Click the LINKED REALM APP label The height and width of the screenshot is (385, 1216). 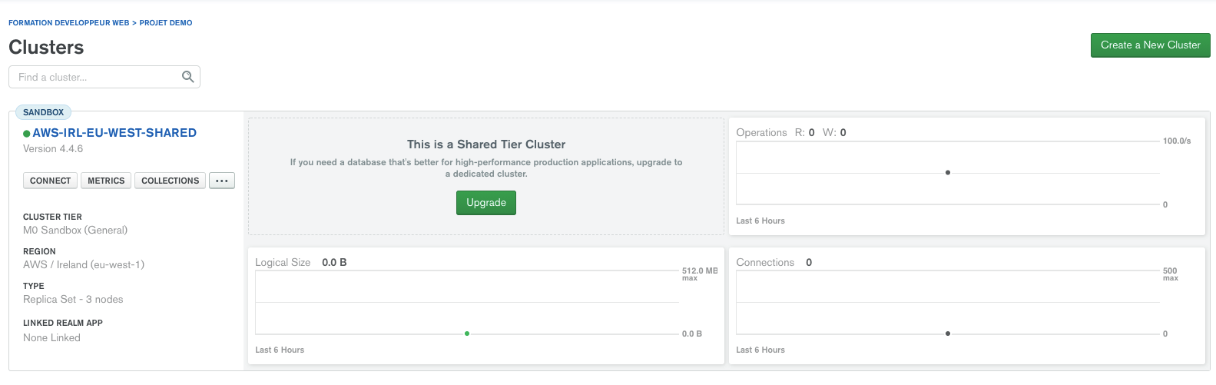click(x=63, y=323)
